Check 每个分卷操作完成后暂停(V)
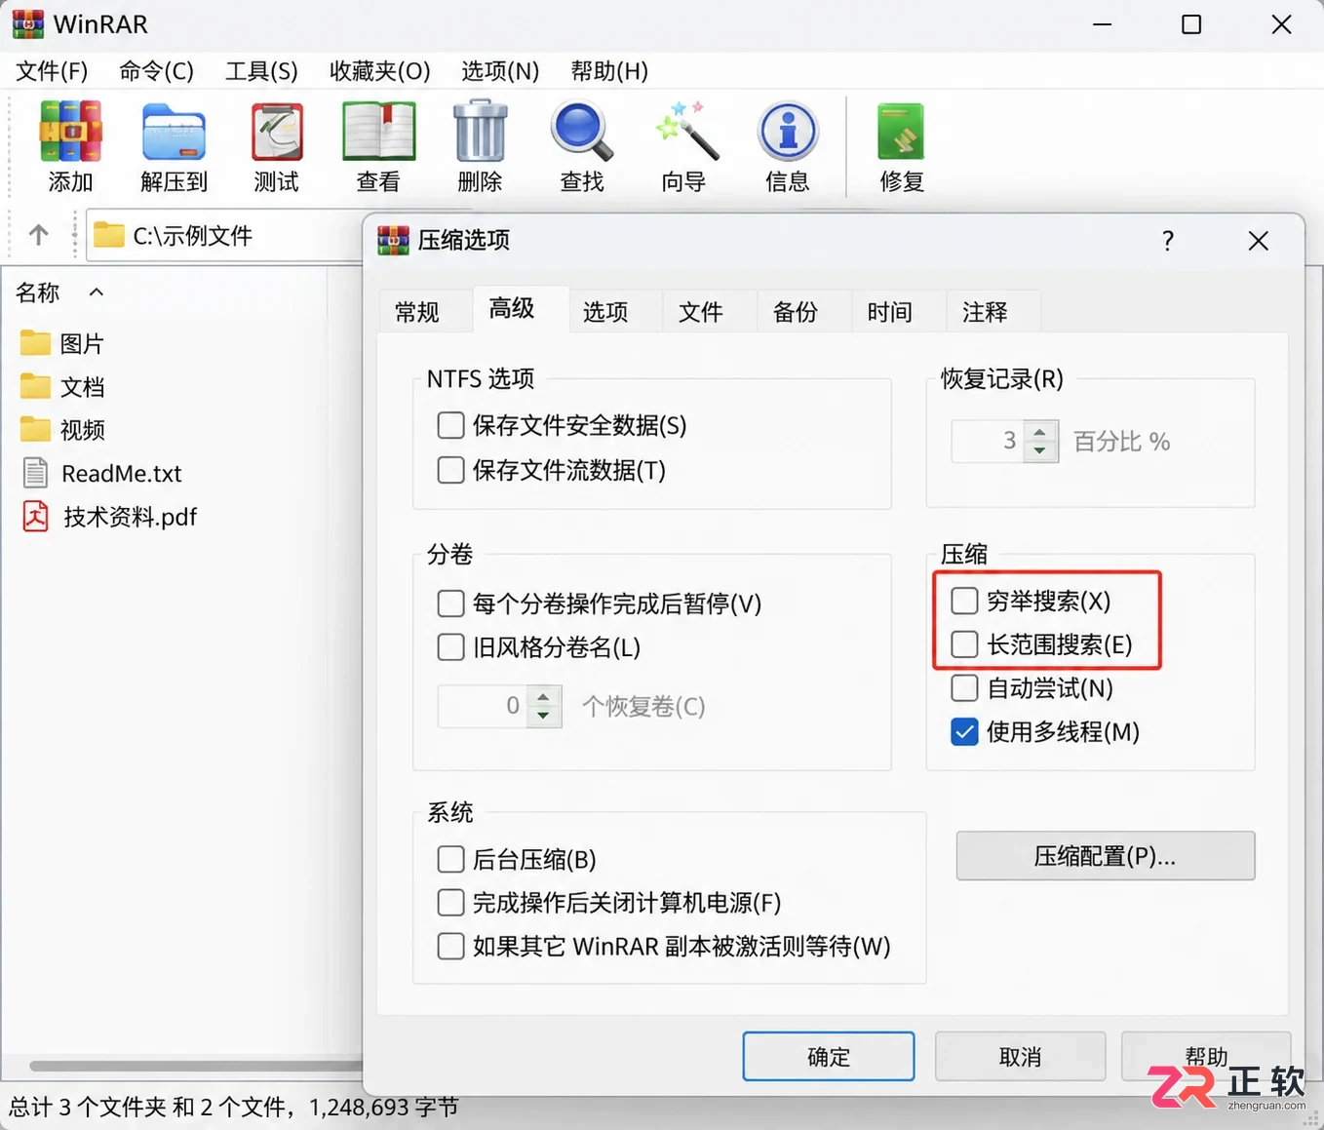This screenshot has height=1130, width=1324. point(450,604)
